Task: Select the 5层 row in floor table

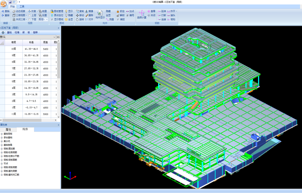Action: point(13,82)
